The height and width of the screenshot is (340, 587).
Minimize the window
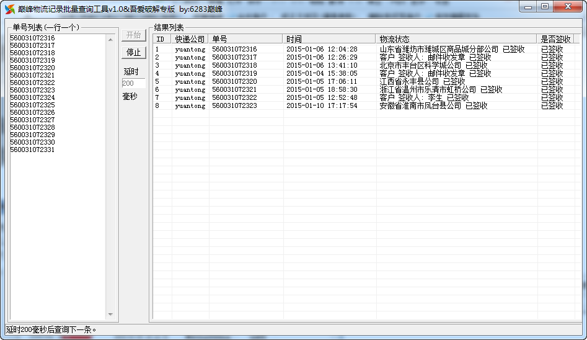coord(528,7)
